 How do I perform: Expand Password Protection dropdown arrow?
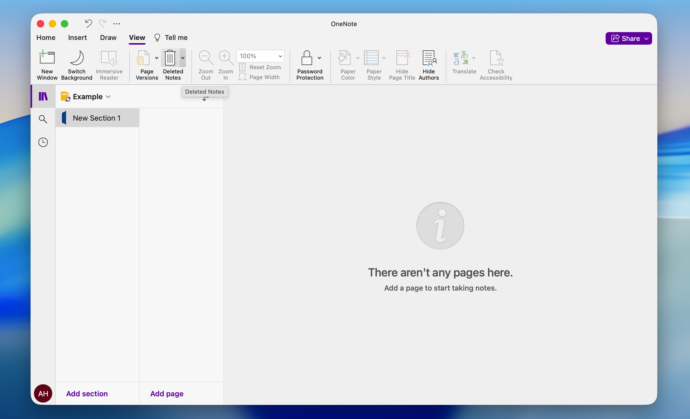(319, 58)
